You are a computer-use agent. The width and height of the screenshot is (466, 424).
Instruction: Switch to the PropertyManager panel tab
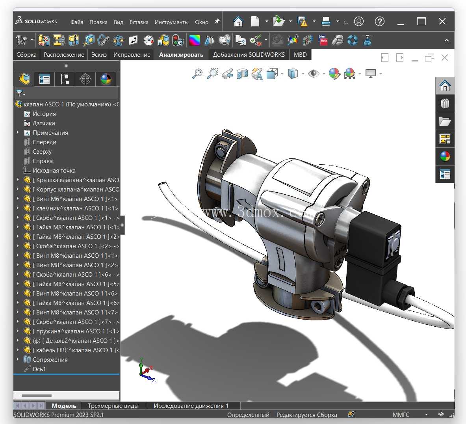pos(44,79)
